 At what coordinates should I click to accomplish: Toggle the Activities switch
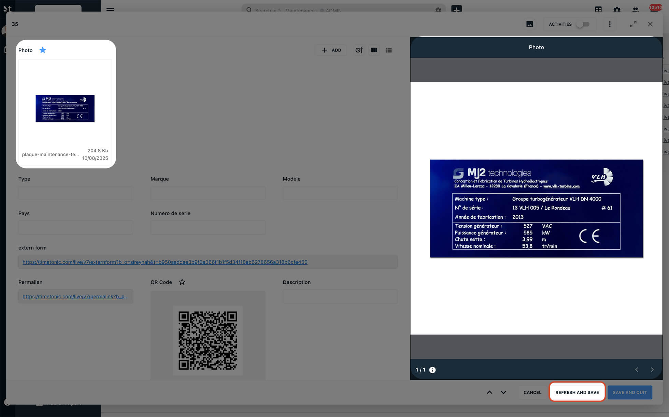[583, 24]
